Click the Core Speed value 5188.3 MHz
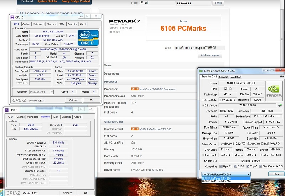The height and width of the screenshot is (196, 285). point(40,71)
